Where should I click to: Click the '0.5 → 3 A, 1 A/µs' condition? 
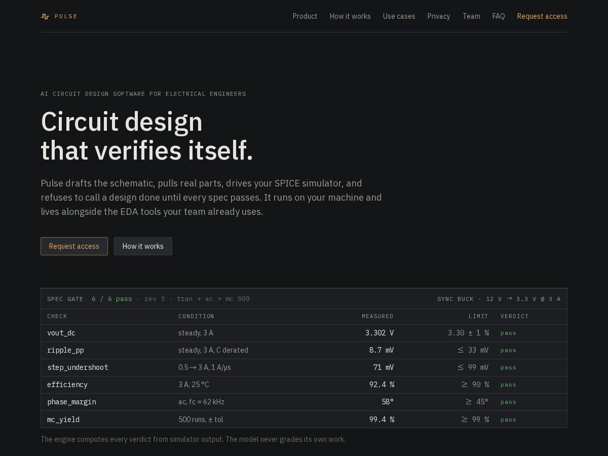[205, 367]
